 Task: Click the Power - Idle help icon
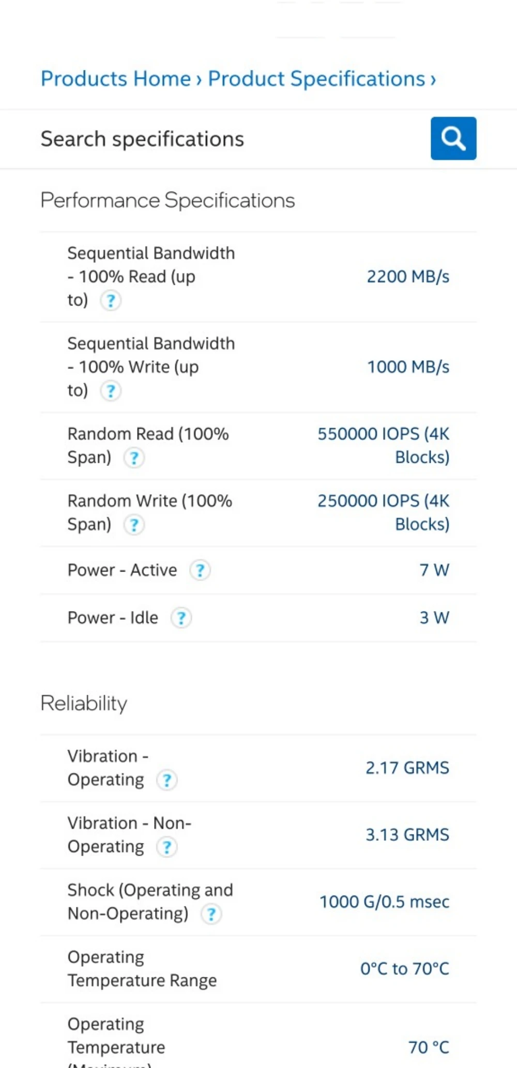click(181, 618)
